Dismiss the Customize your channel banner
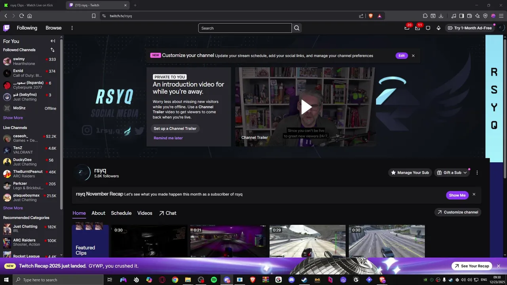This screenshot has width=507, height=285. (413, 56)
